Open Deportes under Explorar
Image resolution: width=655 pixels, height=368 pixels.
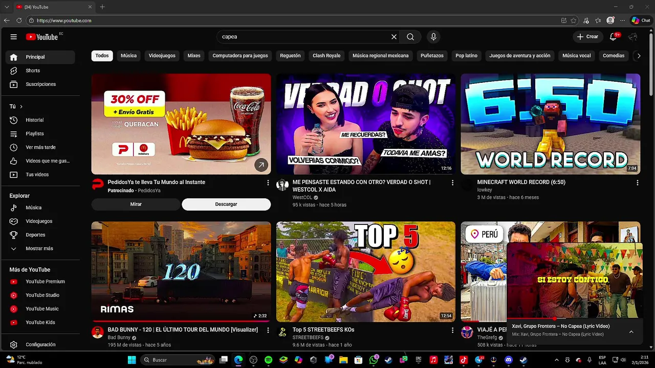(x=41, y=235)
